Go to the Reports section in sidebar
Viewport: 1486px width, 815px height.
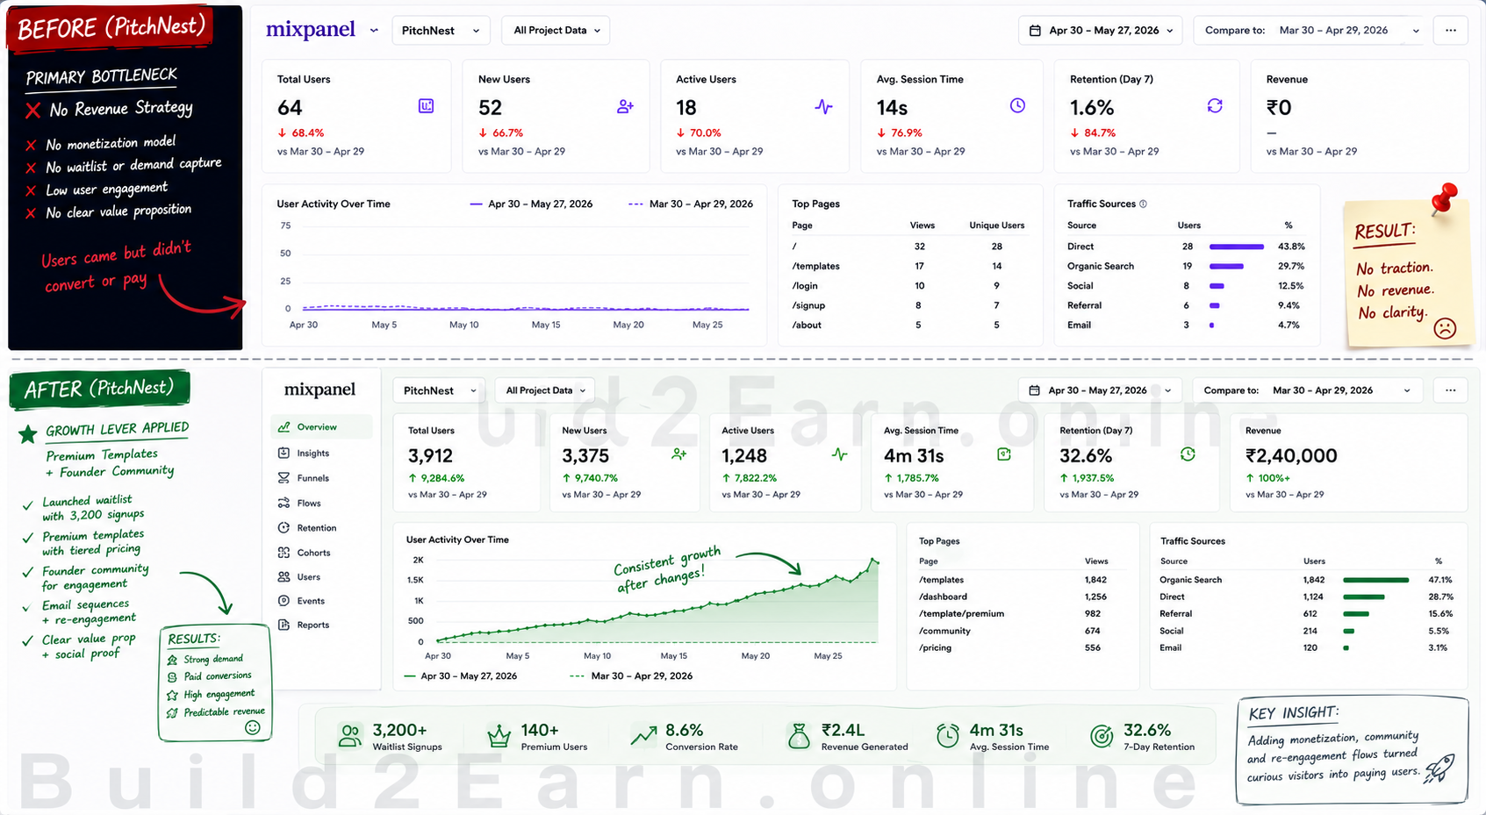(304, 625)
